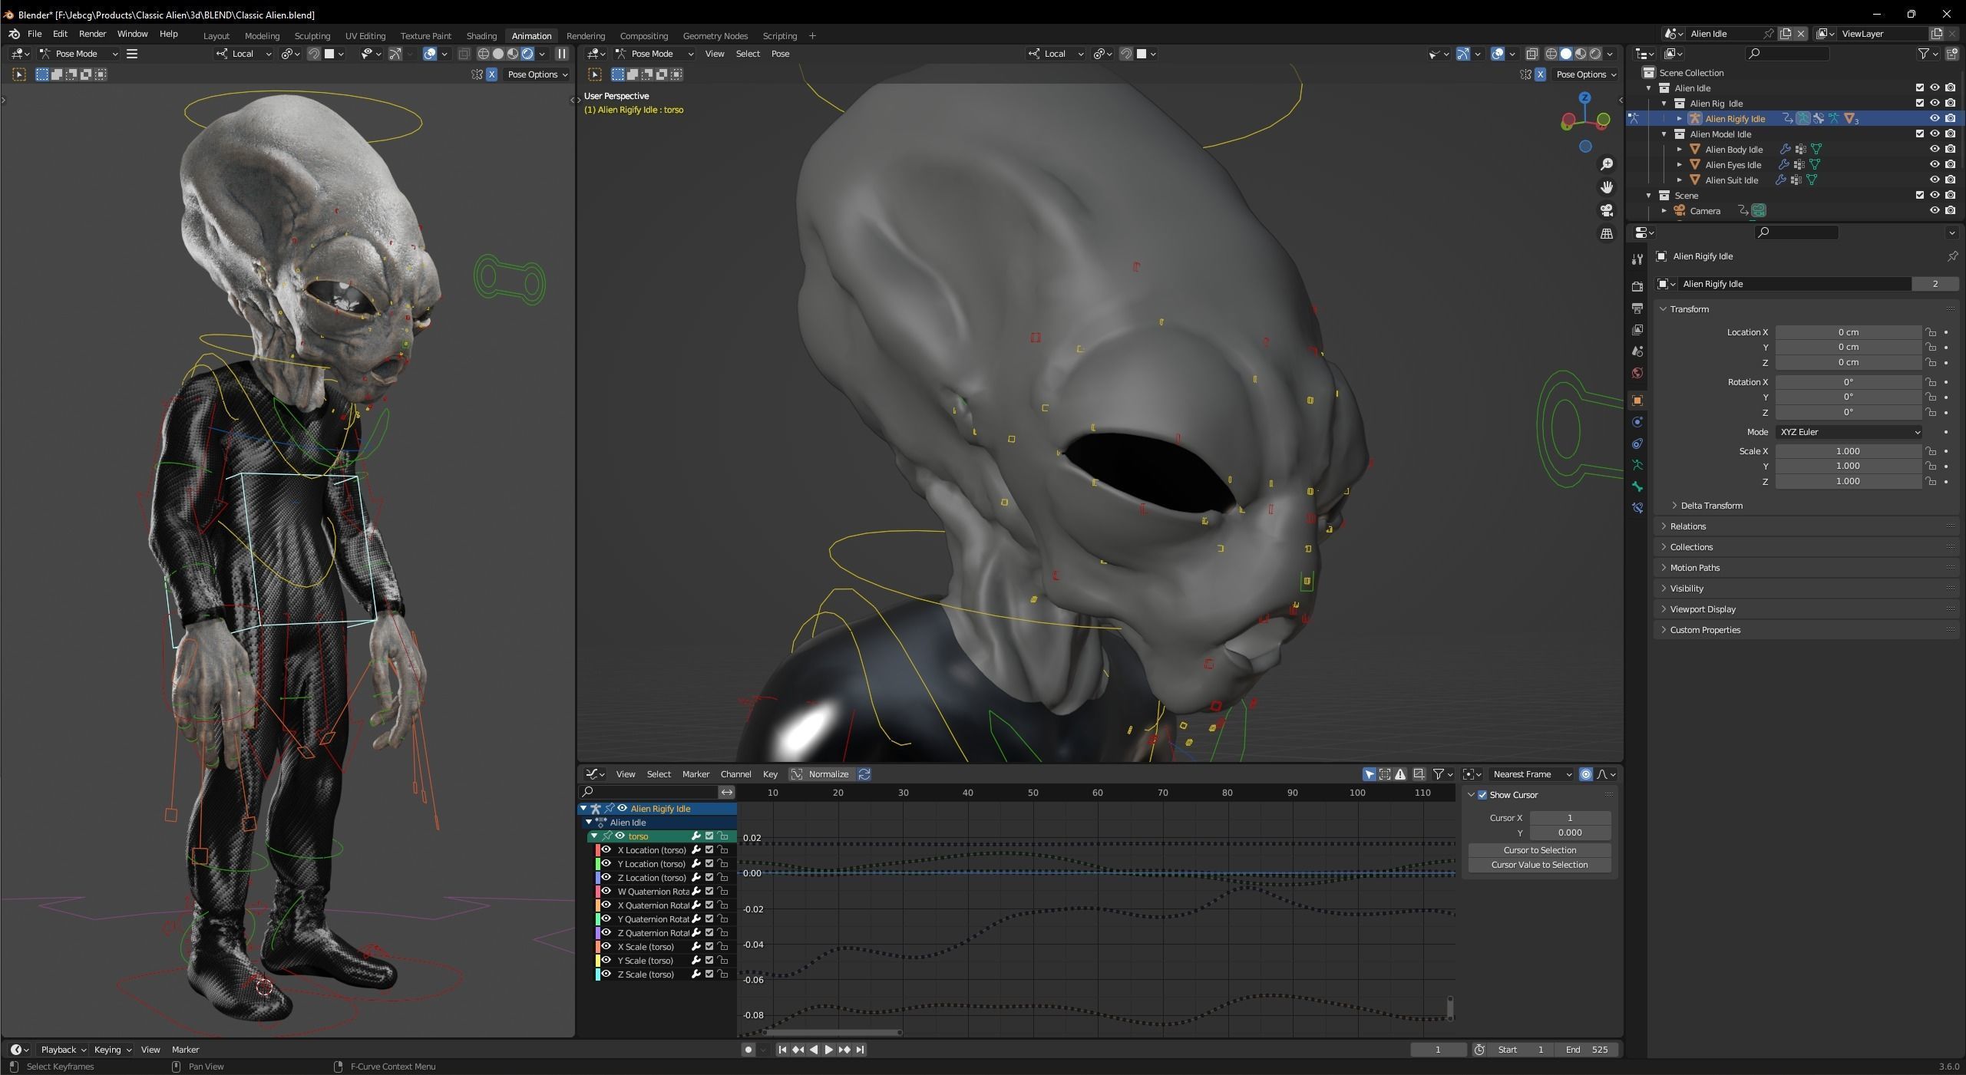Expand the Delta Transform panel

(x=1711, y=506)
